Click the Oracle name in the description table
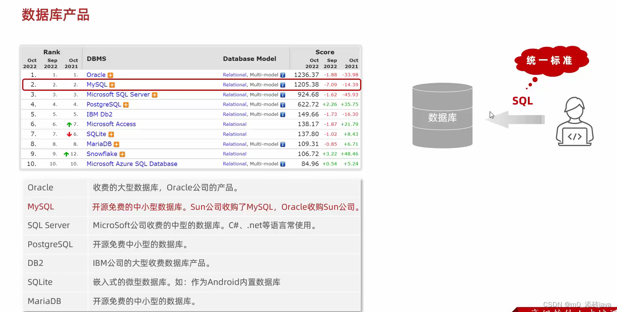 click(x=41, y=188)
